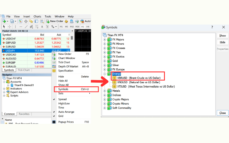The image size is (229, 143).
Task: Click the Close button in Symbols dialog
Action: coord(222,113)
